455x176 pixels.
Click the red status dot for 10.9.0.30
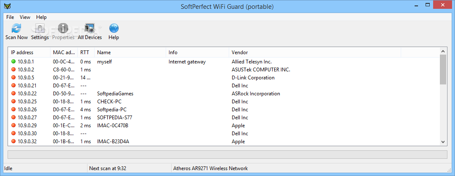(13, 134)
